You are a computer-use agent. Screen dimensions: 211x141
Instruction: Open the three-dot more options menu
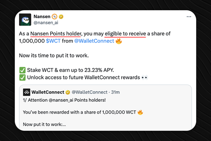point(189,17)
